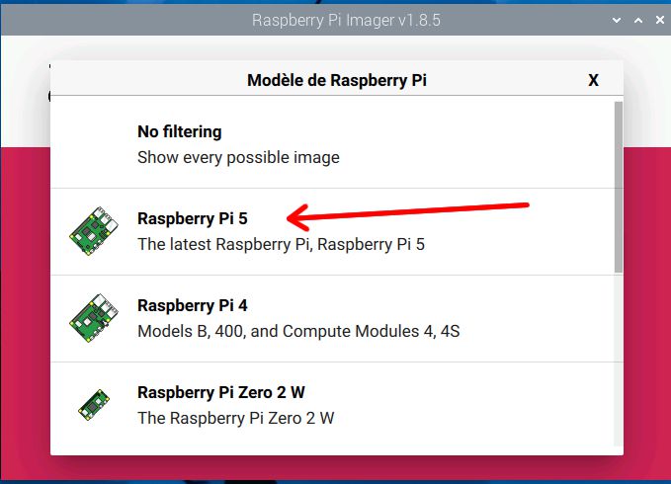Click the Raspberry Pi Imager v1.8.5 title bar

click(x=346, y=20)
